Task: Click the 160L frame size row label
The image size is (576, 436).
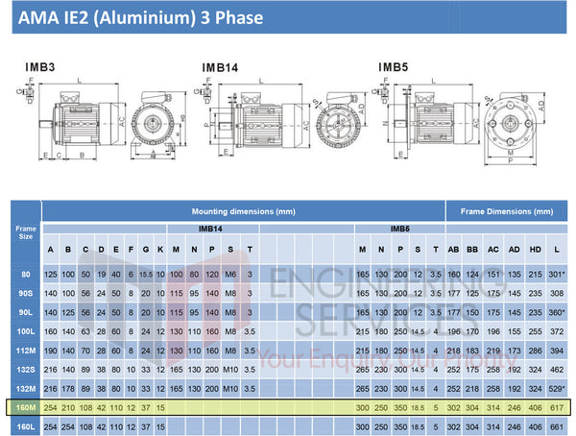Action: [25, 426]
